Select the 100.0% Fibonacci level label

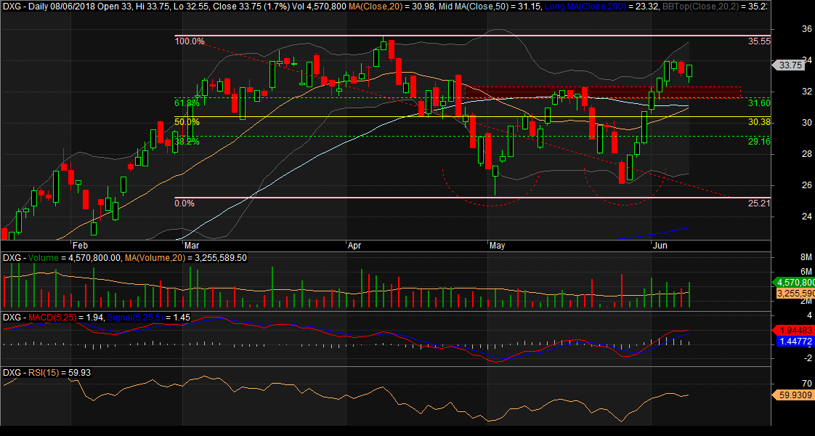tap(190, 41)
